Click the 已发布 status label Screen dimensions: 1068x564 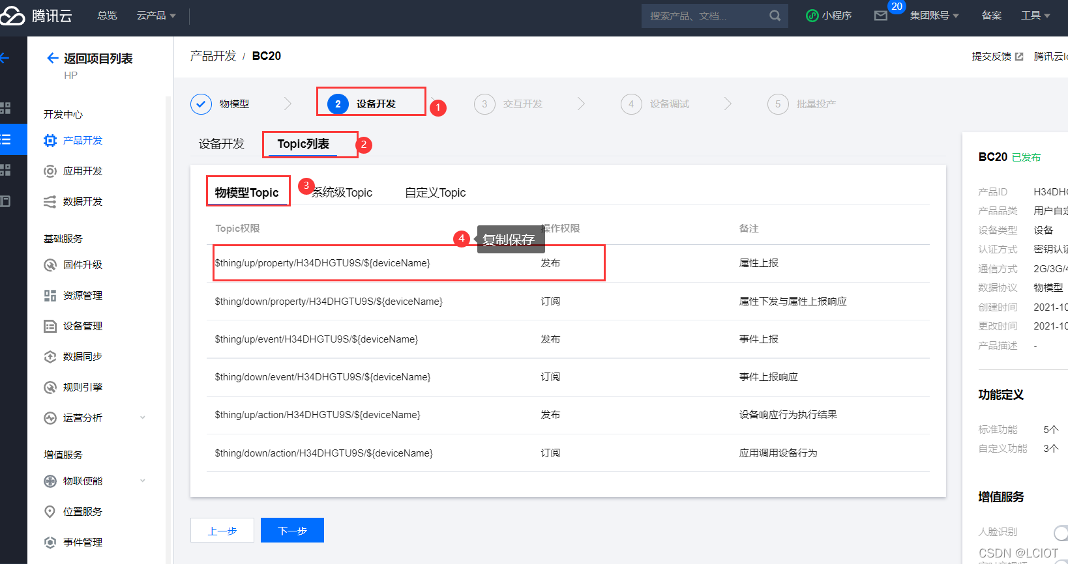pyautogui.click(x=1026, y=158)
